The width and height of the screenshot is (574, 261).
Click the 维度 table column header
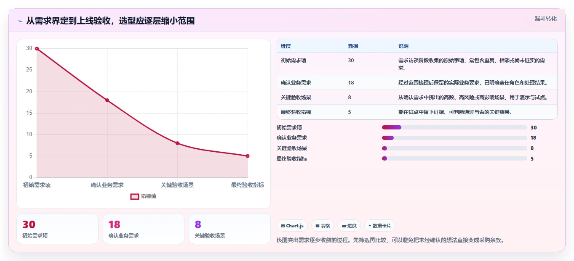click(x=286, y=46)
